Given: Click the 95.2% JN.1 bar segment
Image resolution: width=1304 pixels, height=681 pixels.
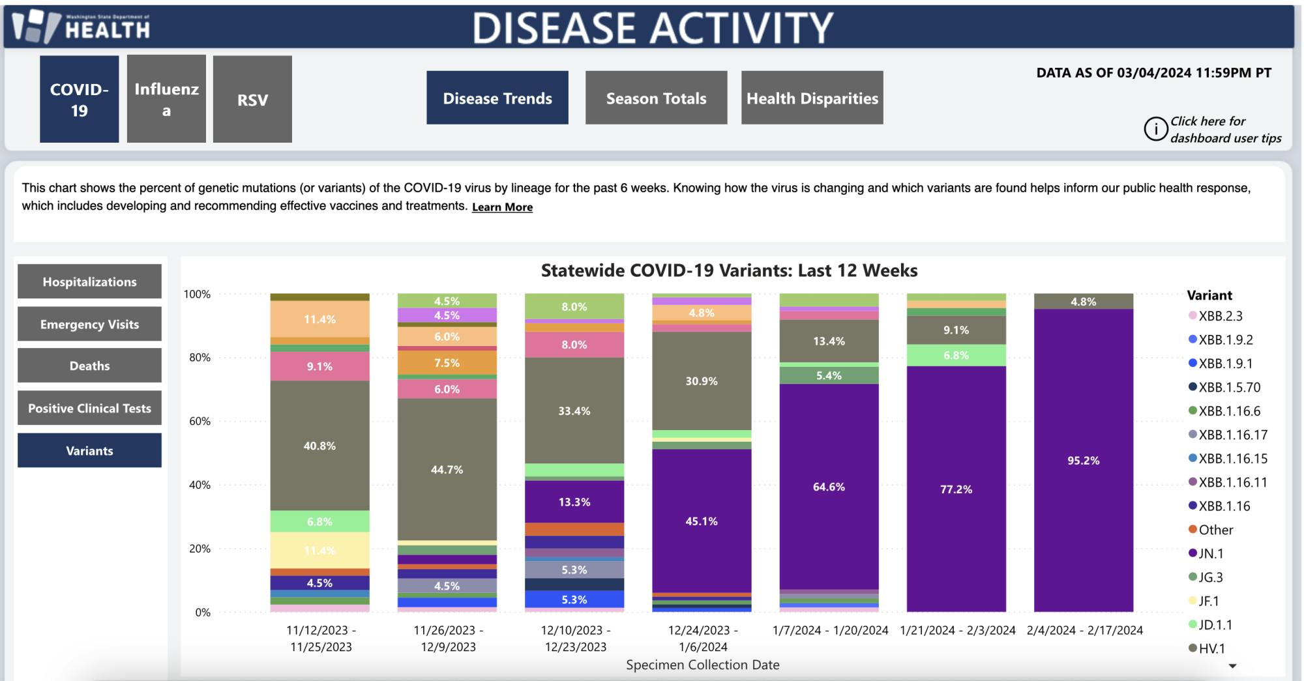Looking at the screenshot, I should pyautogui.click(x=1083, y=460).
